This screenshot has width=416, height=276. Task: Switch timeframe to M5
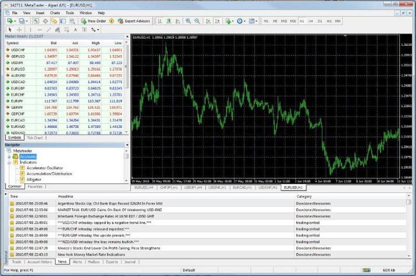[x=275, y=21]
